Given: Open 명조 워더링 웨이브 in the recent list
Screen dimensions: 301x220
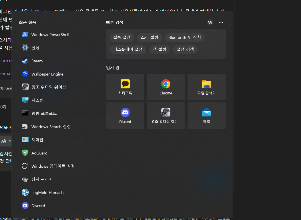Looking at the screenshot, I should pyautogui.click(x=44, y=87).
